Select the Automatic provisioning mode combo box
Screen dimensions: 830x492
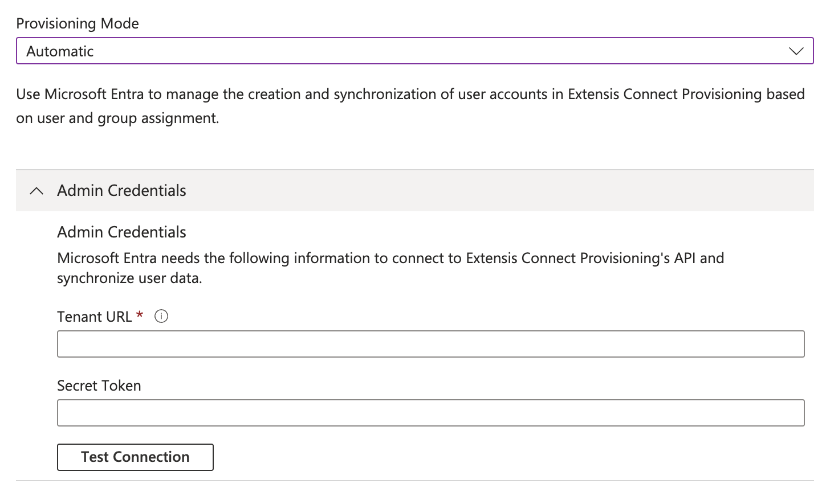point(415,51)
